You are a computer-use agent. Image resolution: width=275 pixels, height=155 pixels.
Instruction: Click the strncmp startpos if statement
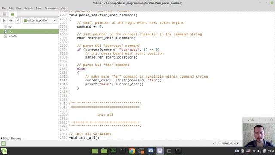coord(118,50)
